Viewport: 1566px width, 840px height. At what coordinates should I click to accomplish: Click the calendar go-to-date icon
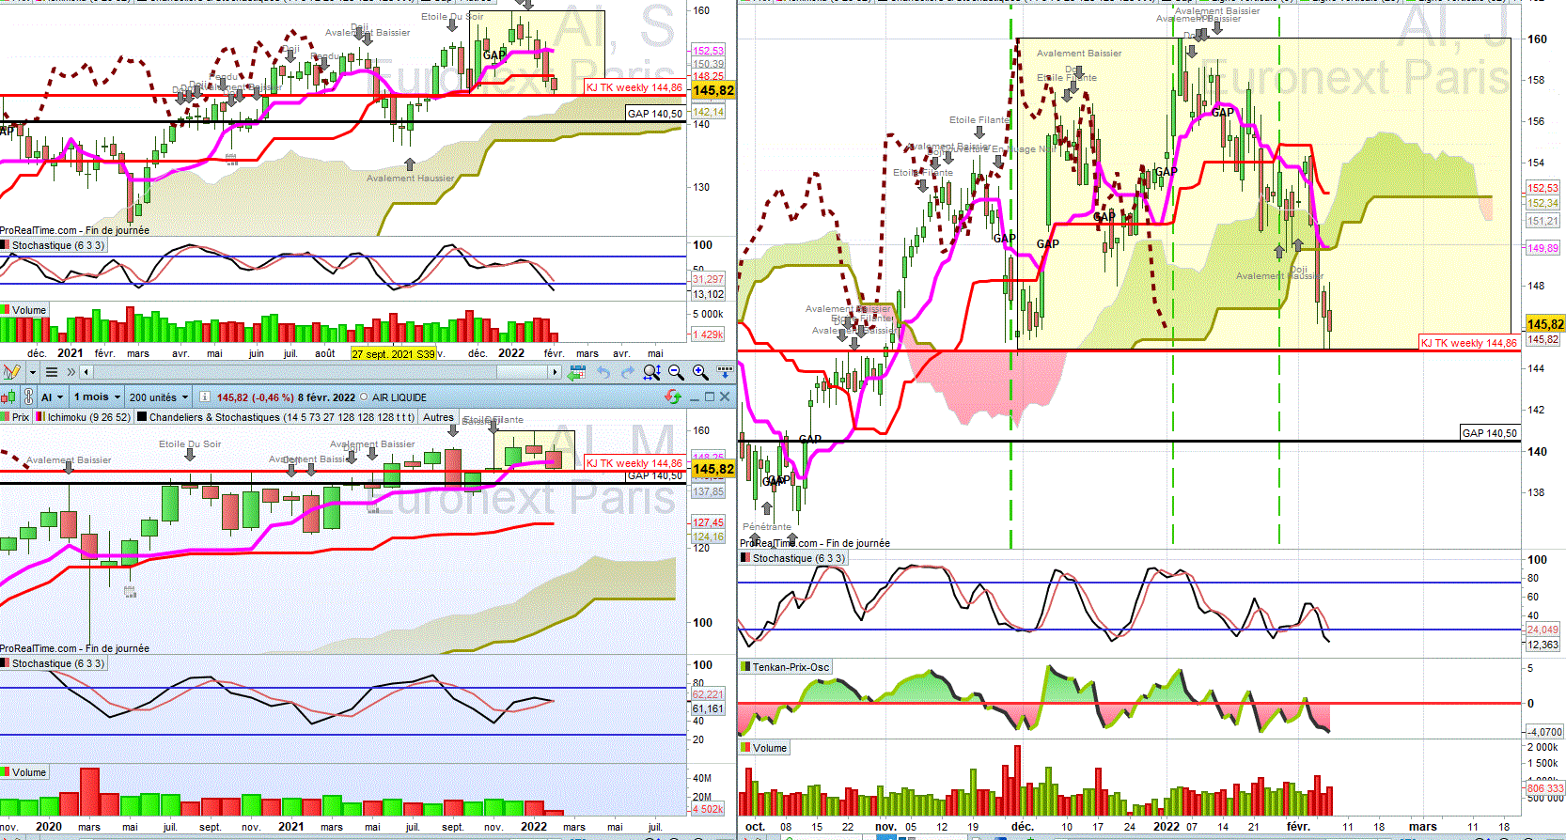point(577,372)
